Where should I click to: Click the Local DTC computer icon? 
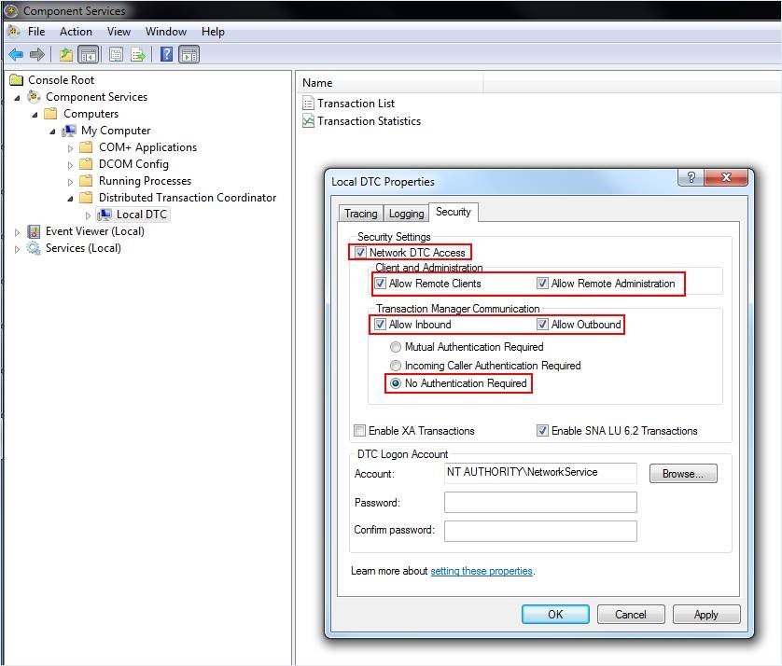105,215
